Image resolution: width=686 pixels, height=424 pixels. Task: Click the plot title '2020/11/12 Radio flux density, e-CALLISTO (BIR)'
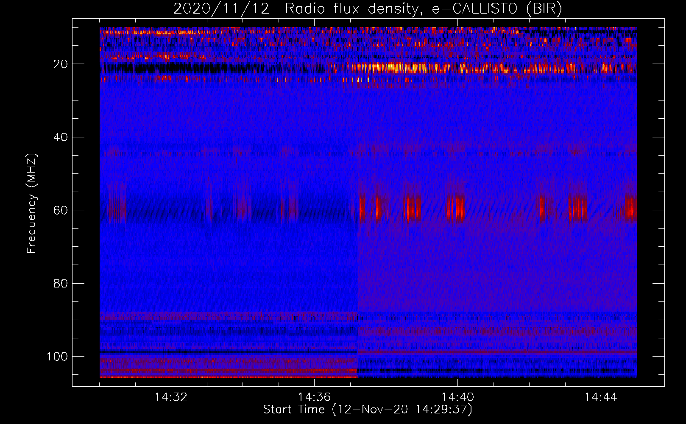(368, 8)
